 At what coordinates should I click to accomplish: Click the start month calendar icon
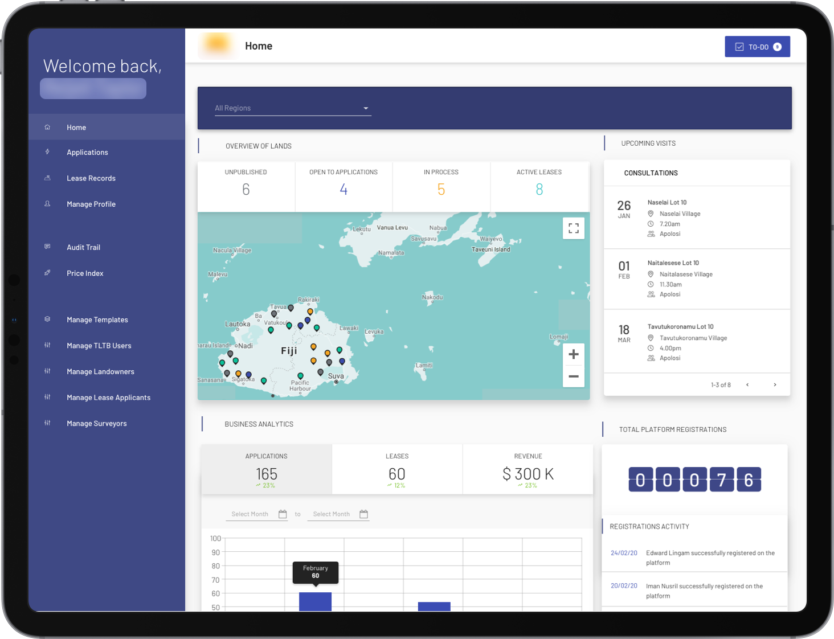283,514
